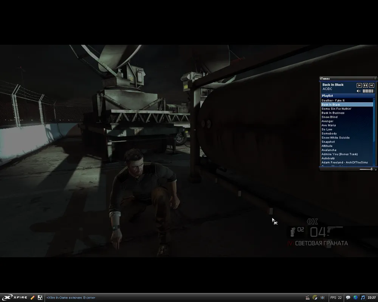Viewport: 378px width, 302px height.
Task: Open the Xfire chat bubble icon
Action: click(x=348, y=297)
